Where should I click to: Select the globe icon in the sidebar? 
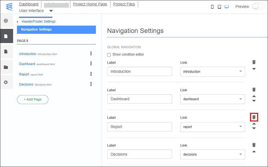6,20
